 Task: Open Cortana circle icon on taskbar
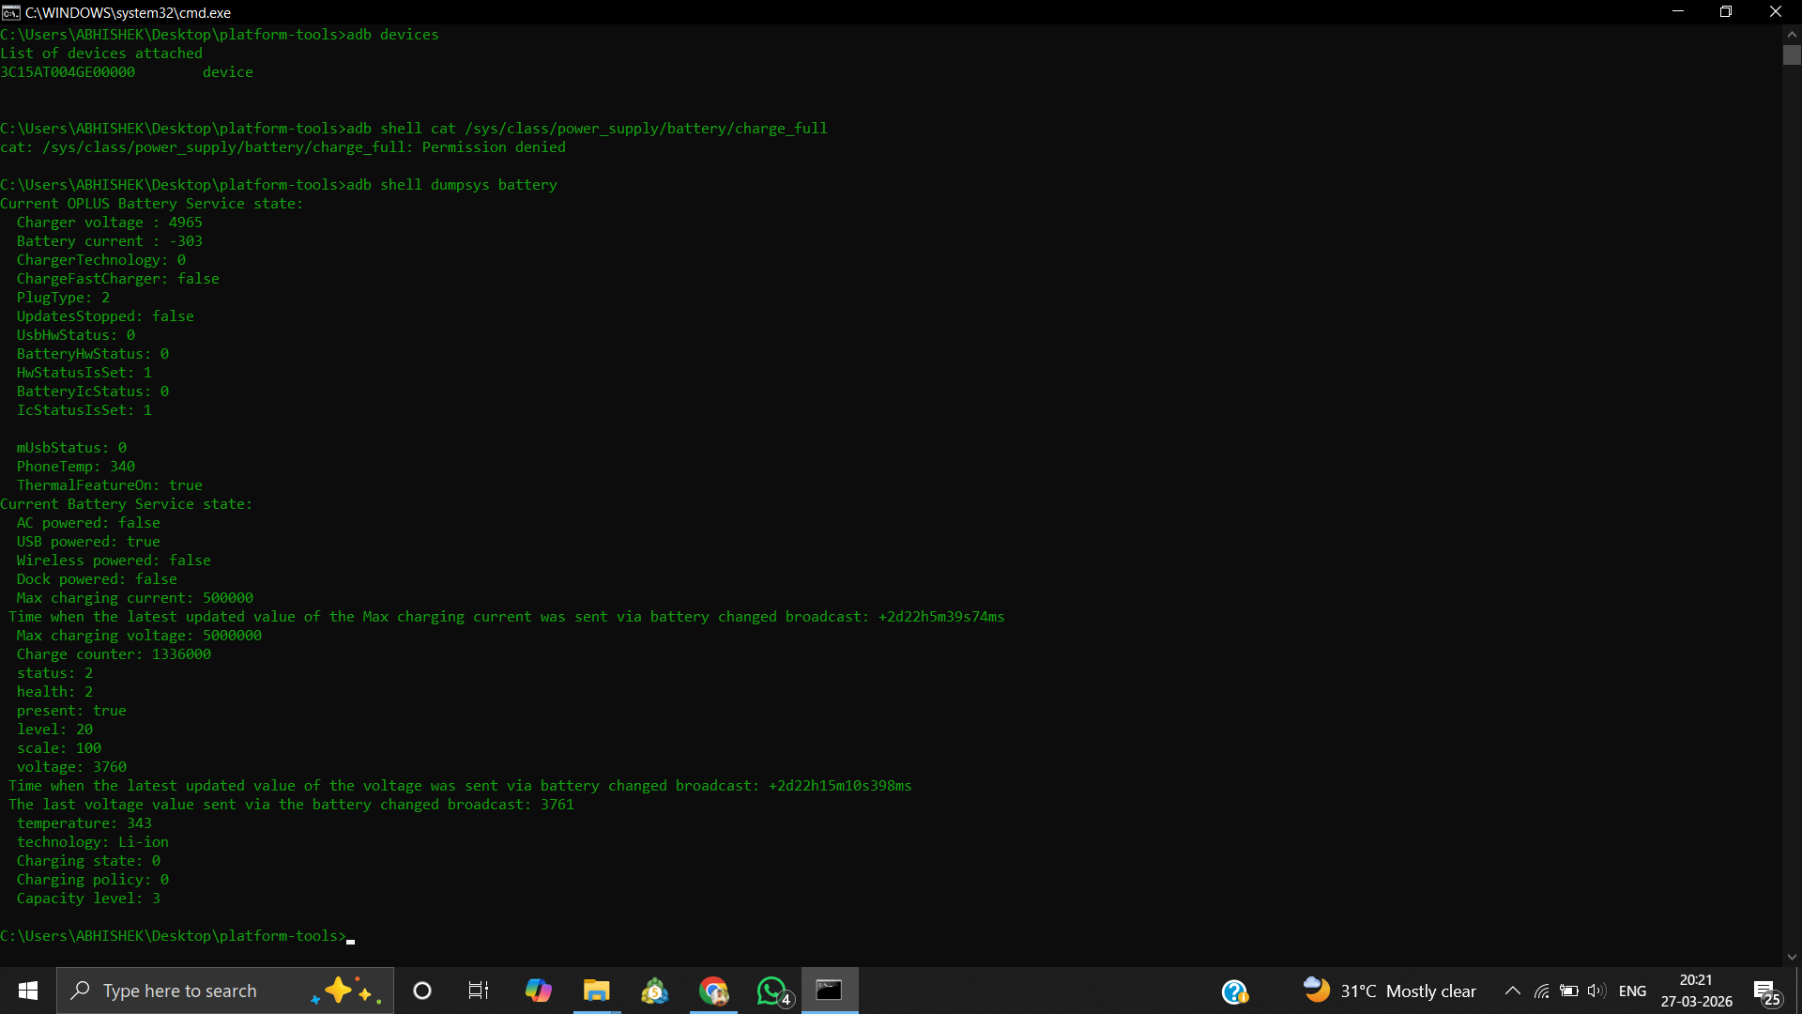coord(422,991)
